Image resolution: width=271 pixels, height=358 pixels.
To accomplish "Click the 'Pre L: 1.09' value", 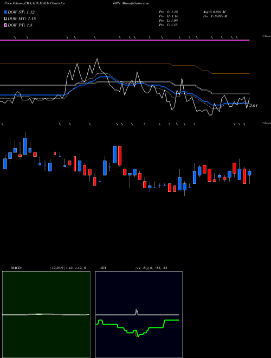I will point(169,21).
